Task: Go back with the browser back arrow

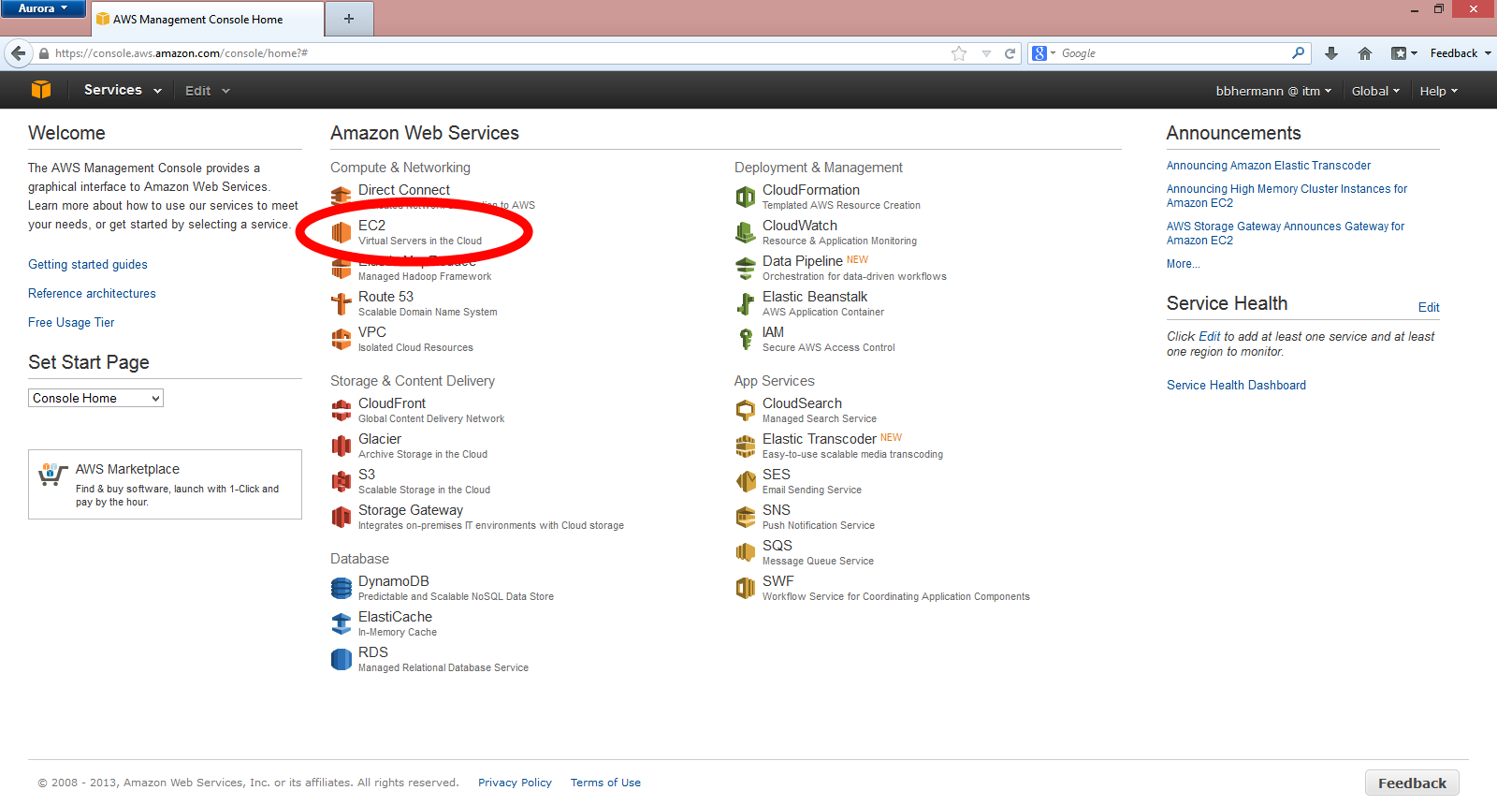Action: 19,53
